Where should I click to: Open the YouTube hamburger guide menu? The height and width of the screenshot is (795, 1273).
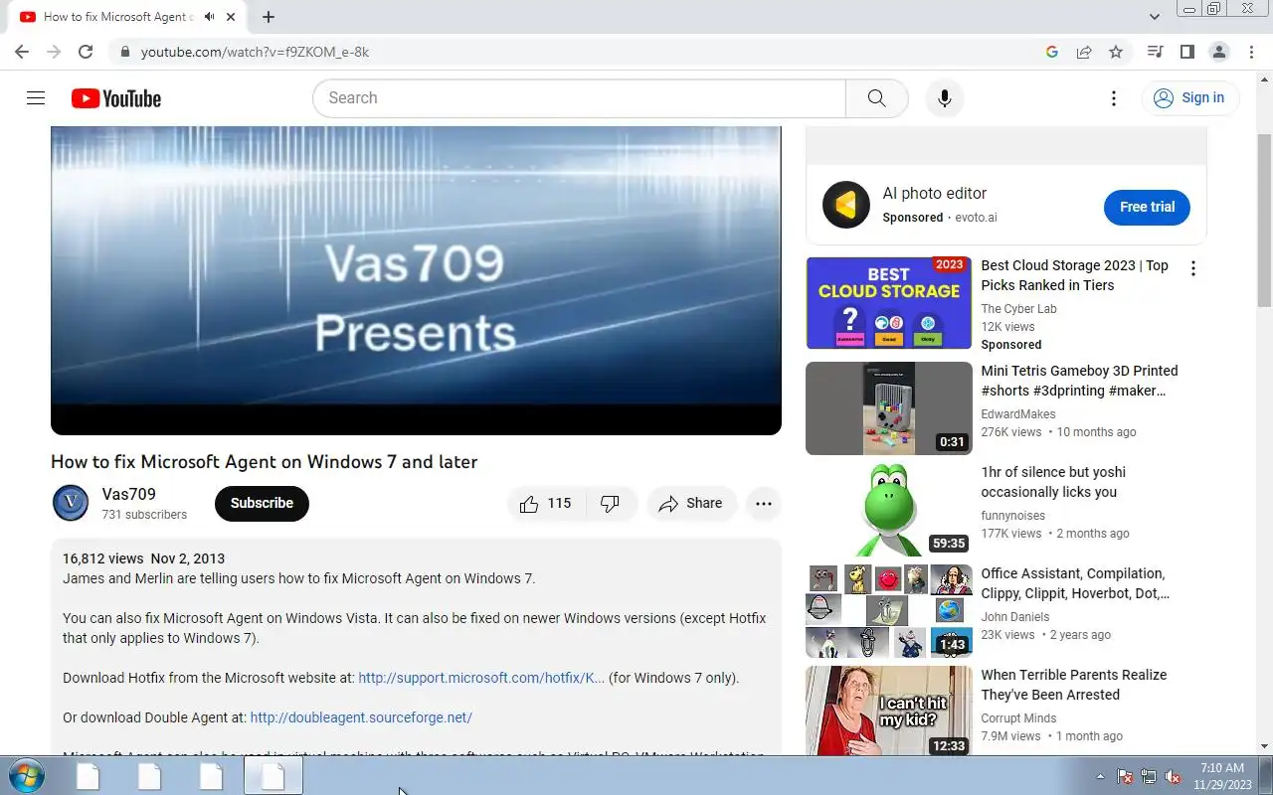[36, 97]
